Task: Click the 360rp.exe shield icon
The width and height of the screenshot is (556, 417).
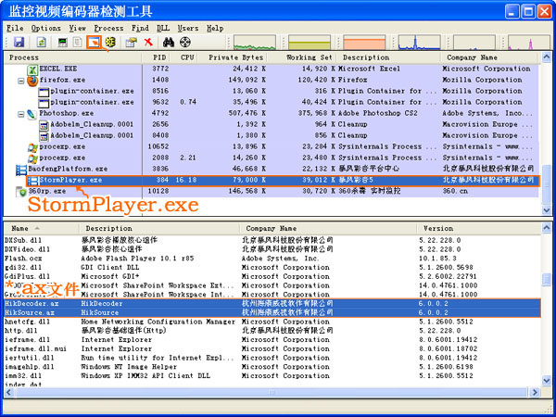Action: pyautogui.click(x=20, y=192)
